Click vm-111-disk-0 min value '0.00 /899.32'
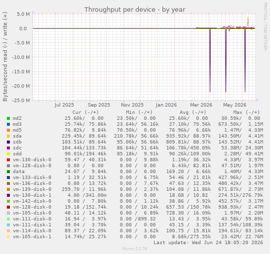This screenshot has height=254, width=270. click(x=138, y=219)
